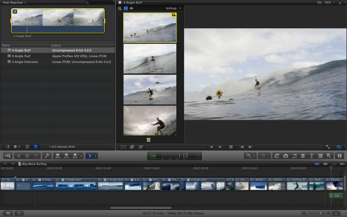Click the timecode display dashboard
Image resolution: width=347 pixels, height=217 pixels.
(175, 156)
